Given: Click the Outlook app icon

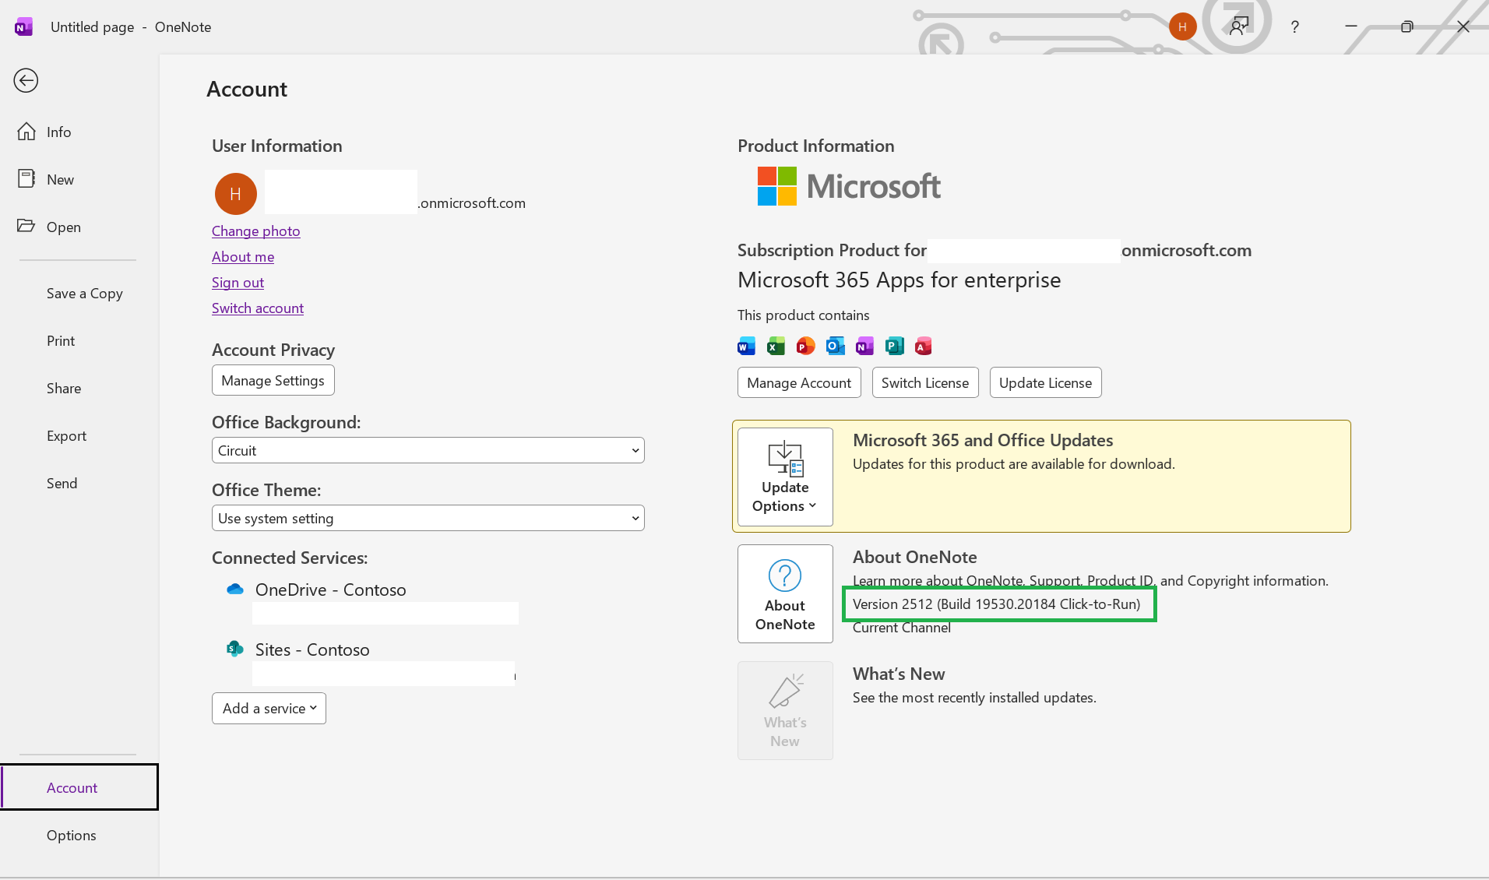Looking at the screenshot, I should tap(835, 346).
